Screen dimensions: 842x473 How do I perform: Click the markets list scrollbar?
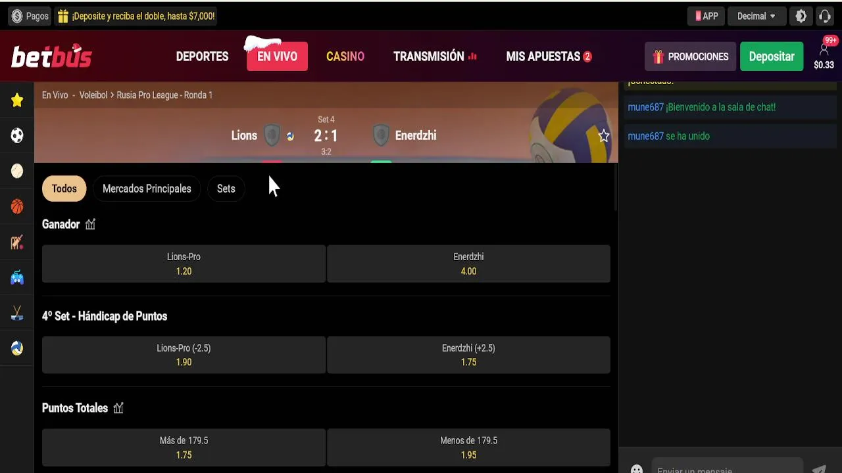coord(616,188)
